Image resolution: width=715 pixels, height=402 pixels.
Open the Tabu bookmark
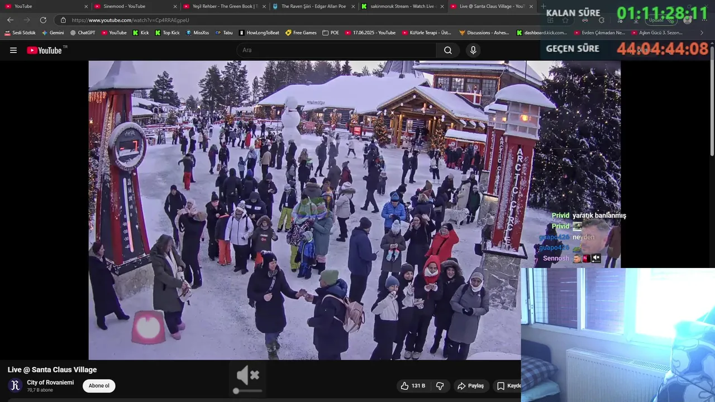tap(224, 33)
